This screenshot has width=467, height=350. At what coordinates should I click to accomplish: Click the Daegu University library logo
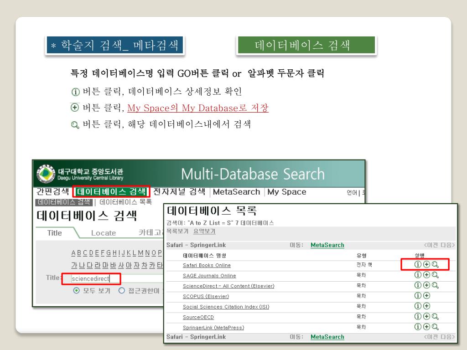pyautogui.click(x=46, y=174)
